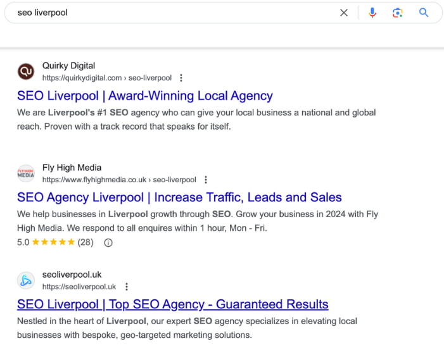This screenshot has height=350, width=444.
Task: Open the three-dot menu for seoliverpool.uk result
Action: [127, 287]
